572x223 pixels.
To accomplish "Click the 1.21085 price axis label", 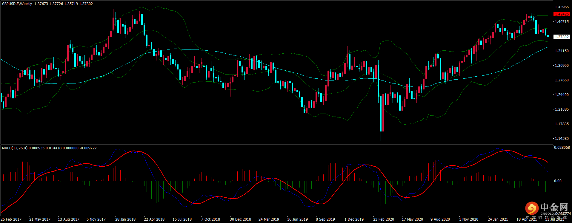I will 562,109.
